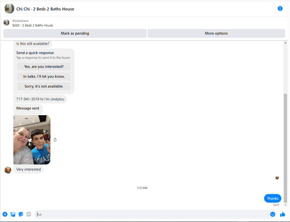Open more actions plus icon
The height and width of the screenshot is (222, 290).
pos(5,214)
